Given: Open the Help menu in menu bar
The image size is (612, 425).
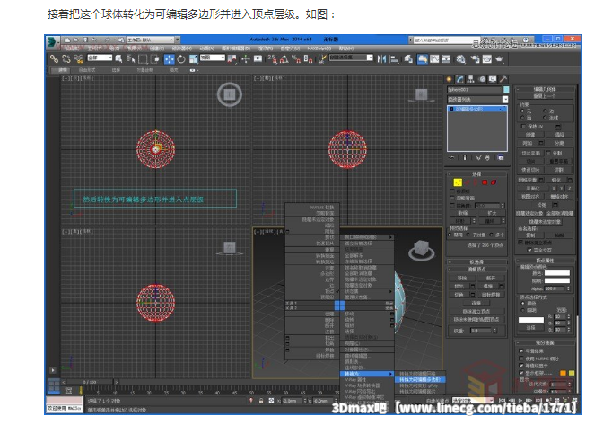Looking at the screenshot, I should point(346,49).
